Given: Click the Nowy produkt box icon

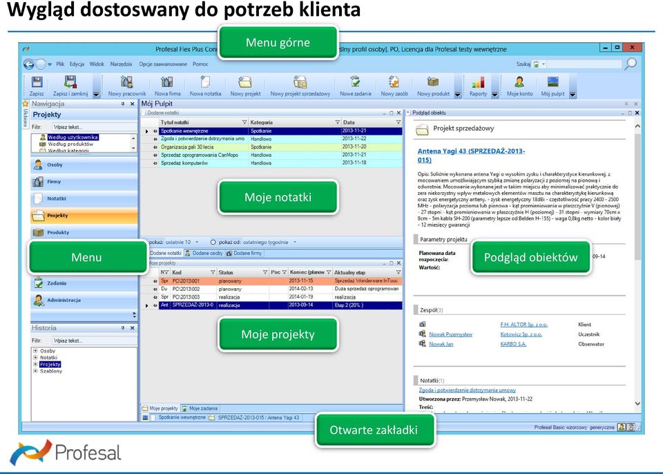Looking at the screenshot, I should tap(433, 82).
